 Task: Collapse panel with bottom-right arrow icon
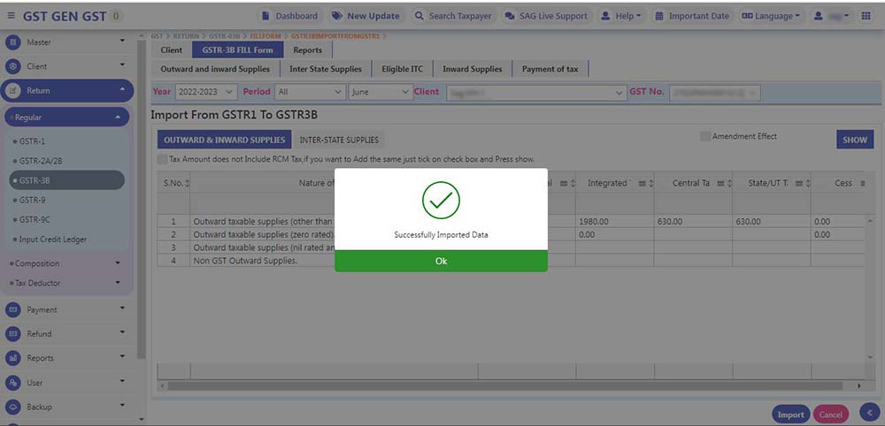coord(869,412)
